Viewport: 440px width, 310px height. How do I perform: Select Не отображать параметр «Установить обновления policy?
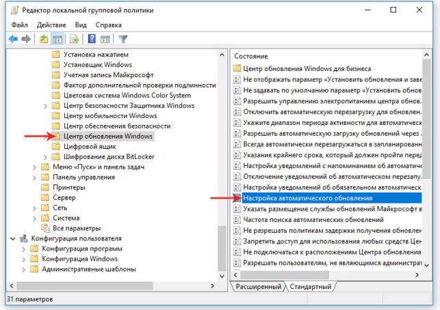point(333,79)
